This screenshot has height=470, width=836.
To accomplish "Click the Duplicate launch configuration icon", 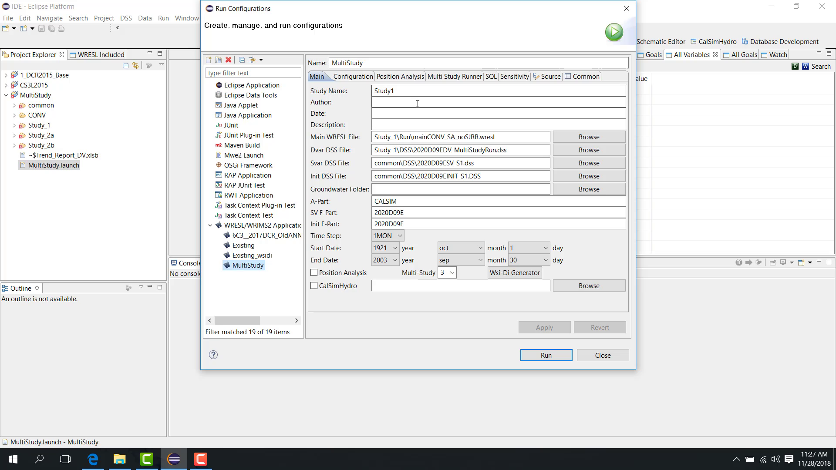I will pyautogui.click(x=219, y=60).
